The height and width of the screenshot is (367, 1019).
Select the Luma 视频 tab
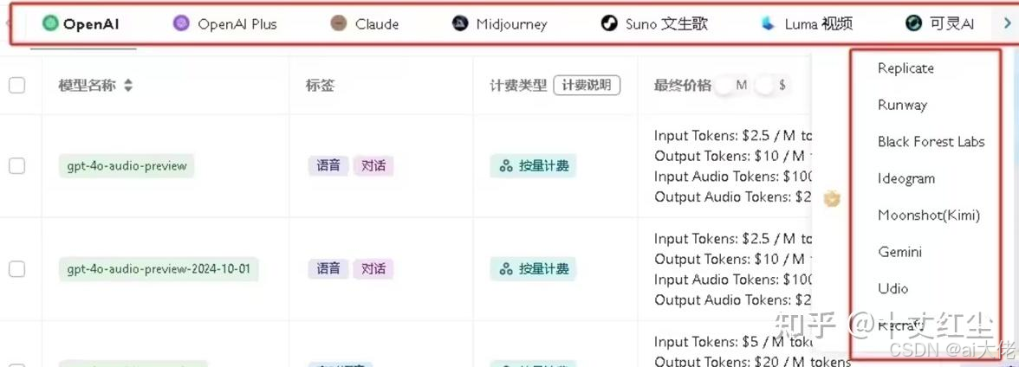pos(807,25)
